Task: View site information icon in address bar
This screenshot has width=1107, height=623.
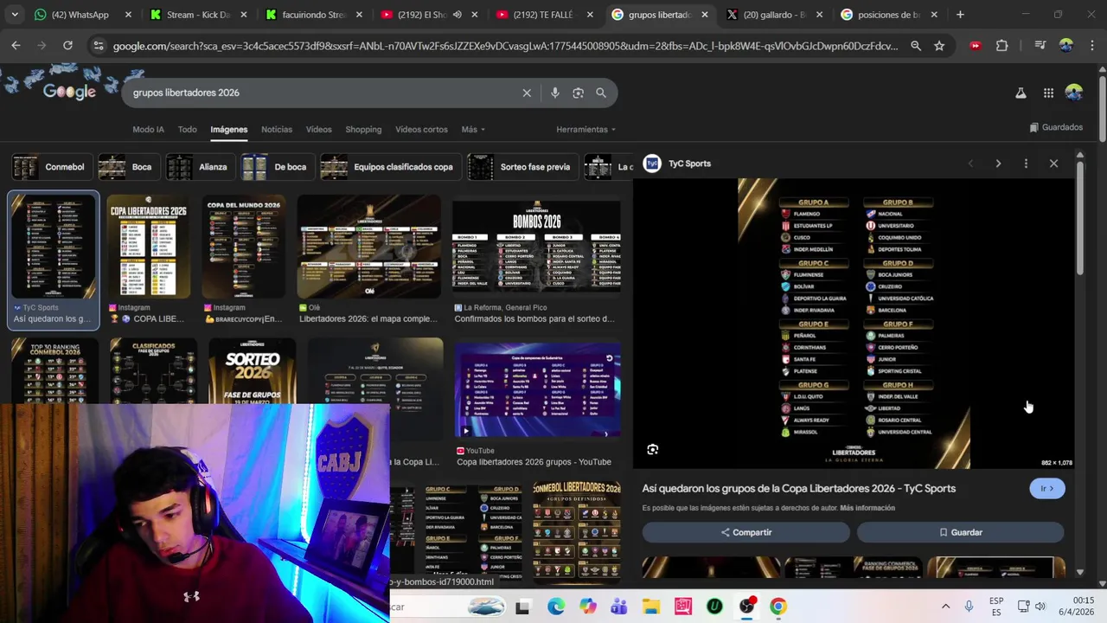Action: pos(99,46)
